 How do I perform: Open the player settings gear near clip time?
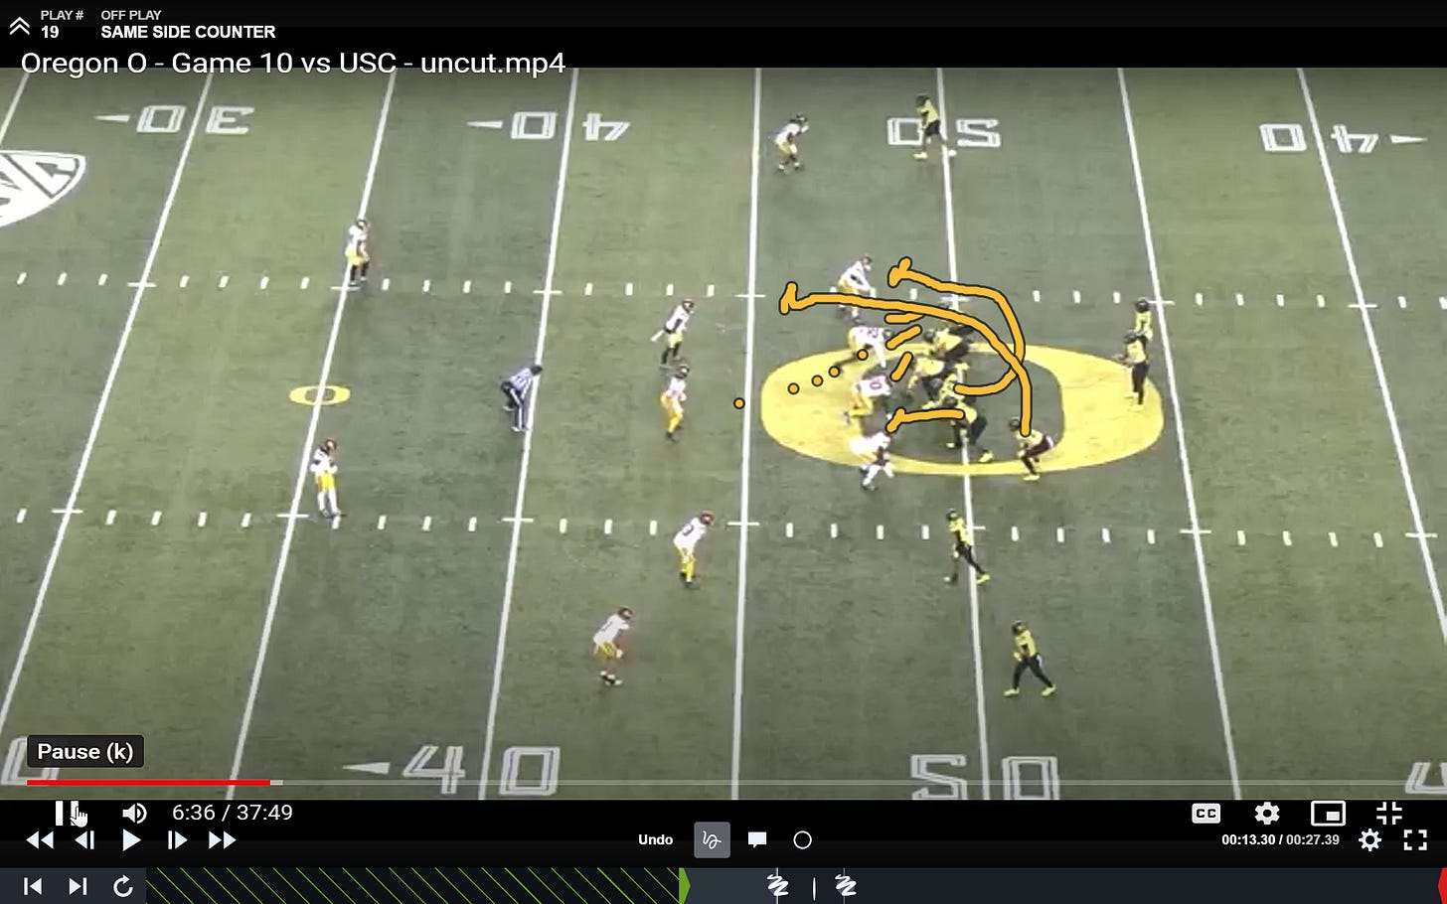tap(1369, 840)
